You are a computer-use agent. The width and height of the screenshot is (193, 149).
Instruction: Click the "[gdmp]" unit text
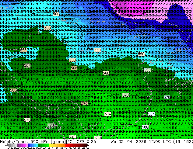coord(58,142)
